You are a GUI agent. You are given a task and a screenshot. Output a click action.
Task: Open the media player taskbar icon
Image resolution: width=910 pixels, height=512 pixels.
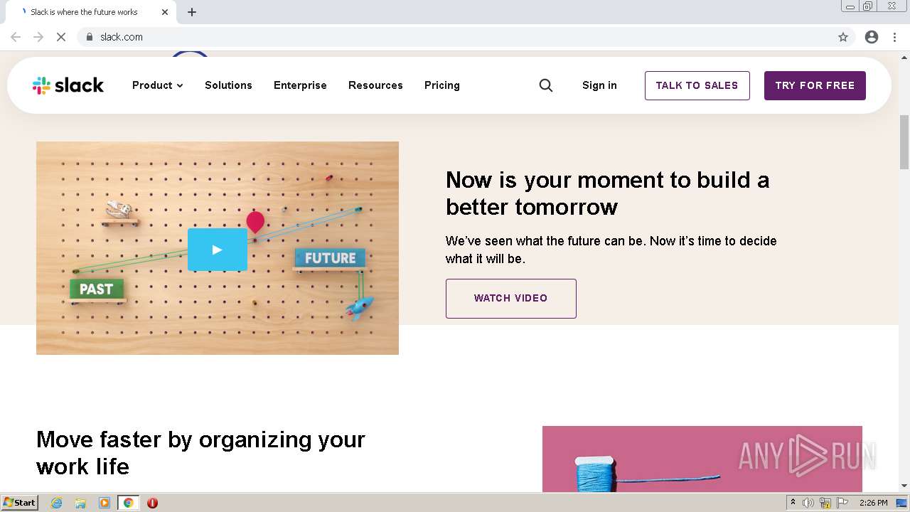(105, 503)
